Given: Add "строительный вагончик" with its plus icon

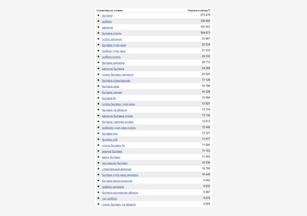Looking at the screenshot, I should pyautogui.click(x=98, y=169).
